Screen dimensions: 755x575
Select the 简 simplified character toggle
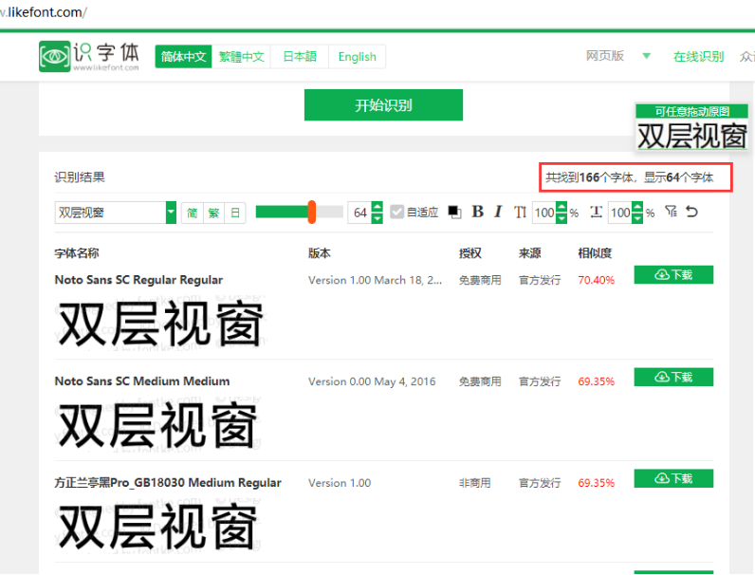click(192, 213)
